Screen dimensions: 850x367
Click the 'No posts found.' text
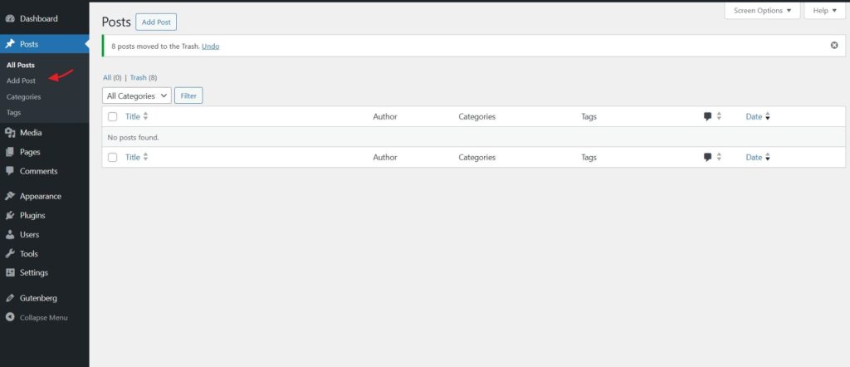[x=134, y=138]
